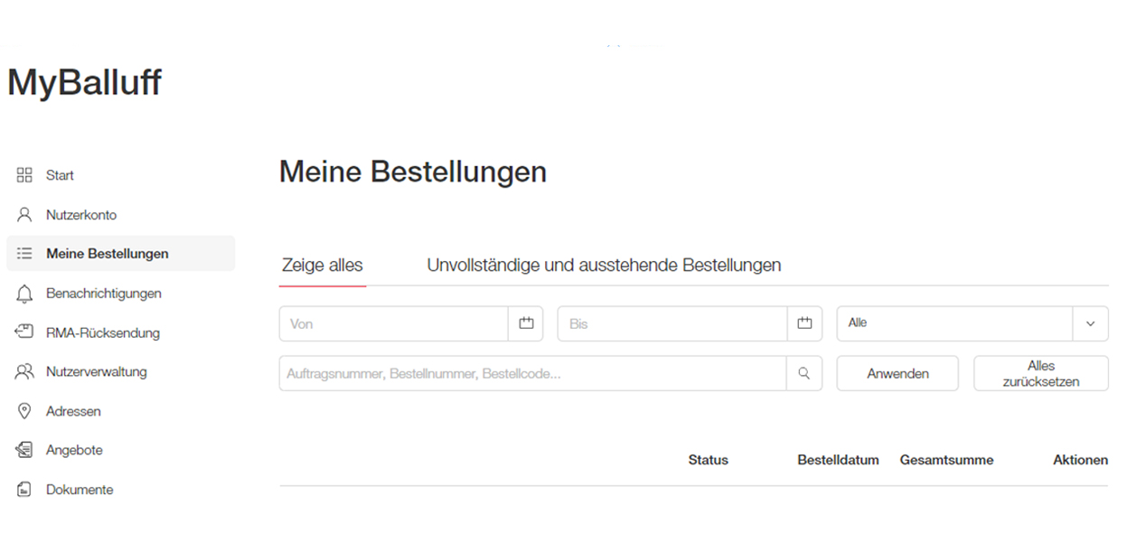Open Unvollständige und ausstehende Bestellungen tab
Viewport: 1127px width, 542px height.
click(604, 266)
